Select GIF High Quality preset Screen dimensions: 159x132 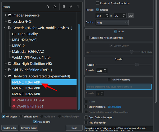point(25,34)
